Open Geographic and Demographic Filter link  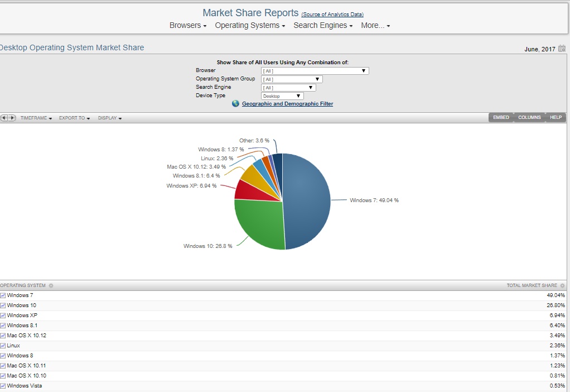point(288,104)
